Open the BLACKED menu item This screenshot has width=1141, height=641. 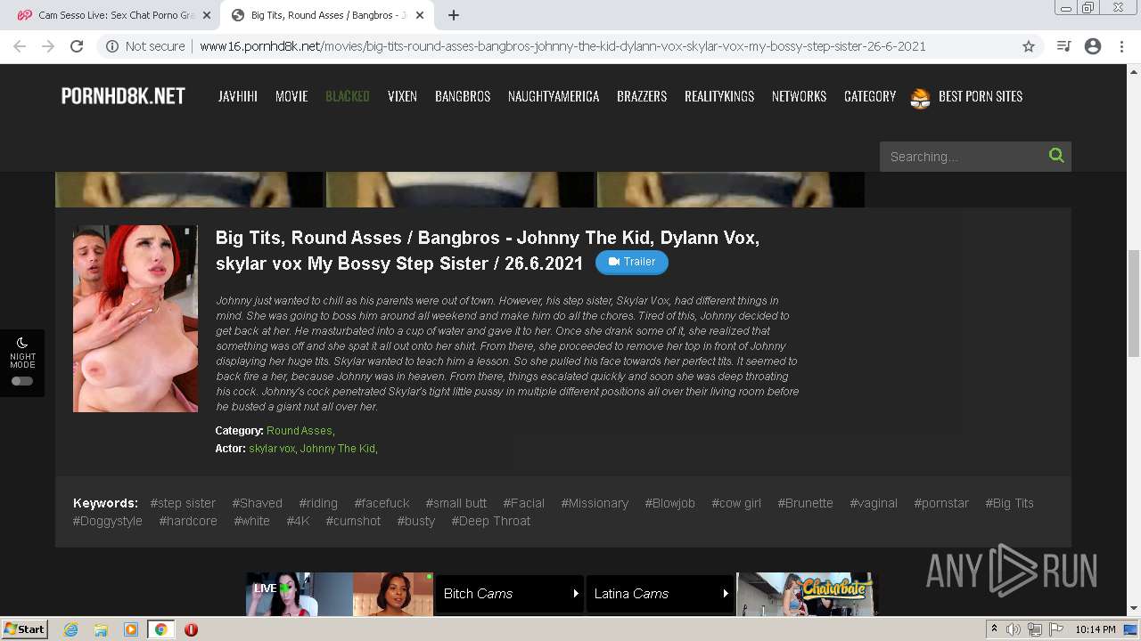348,96
